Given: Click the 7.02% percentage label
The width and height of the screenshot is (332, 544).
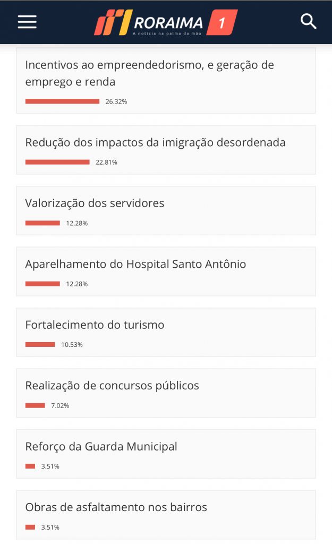Looking at the screenshot, I should click(60, 406).
